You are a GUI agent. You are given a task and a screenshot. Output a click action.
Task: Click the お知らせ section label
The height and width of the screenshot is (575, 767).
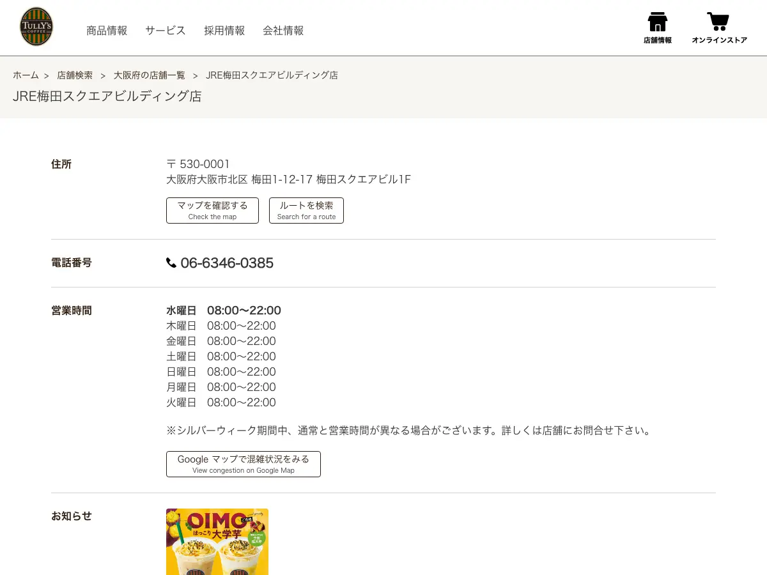tap(72, 516)
